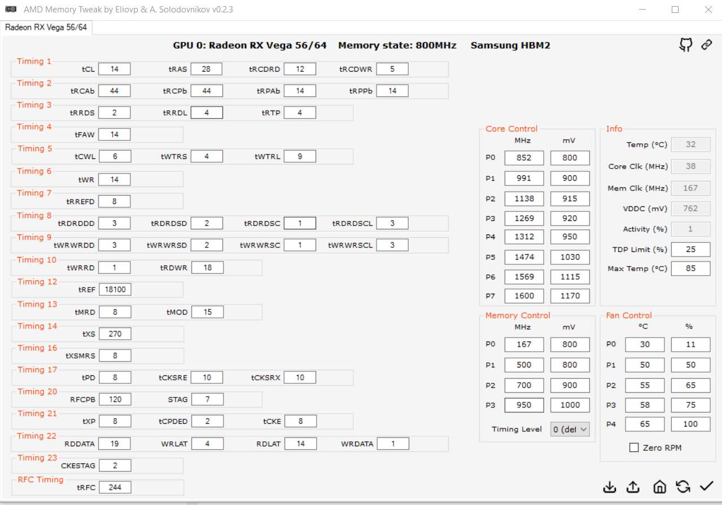Select the tCKSRE field

pos(207,378)
